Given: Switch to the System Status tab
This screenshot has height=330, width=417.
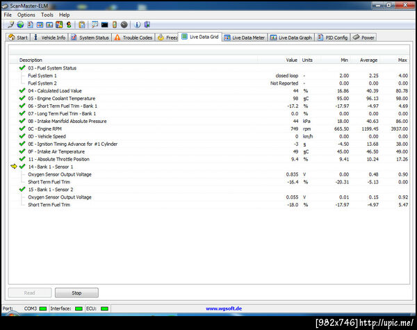Looking at the screenshot, I should (x=90, y=38).
